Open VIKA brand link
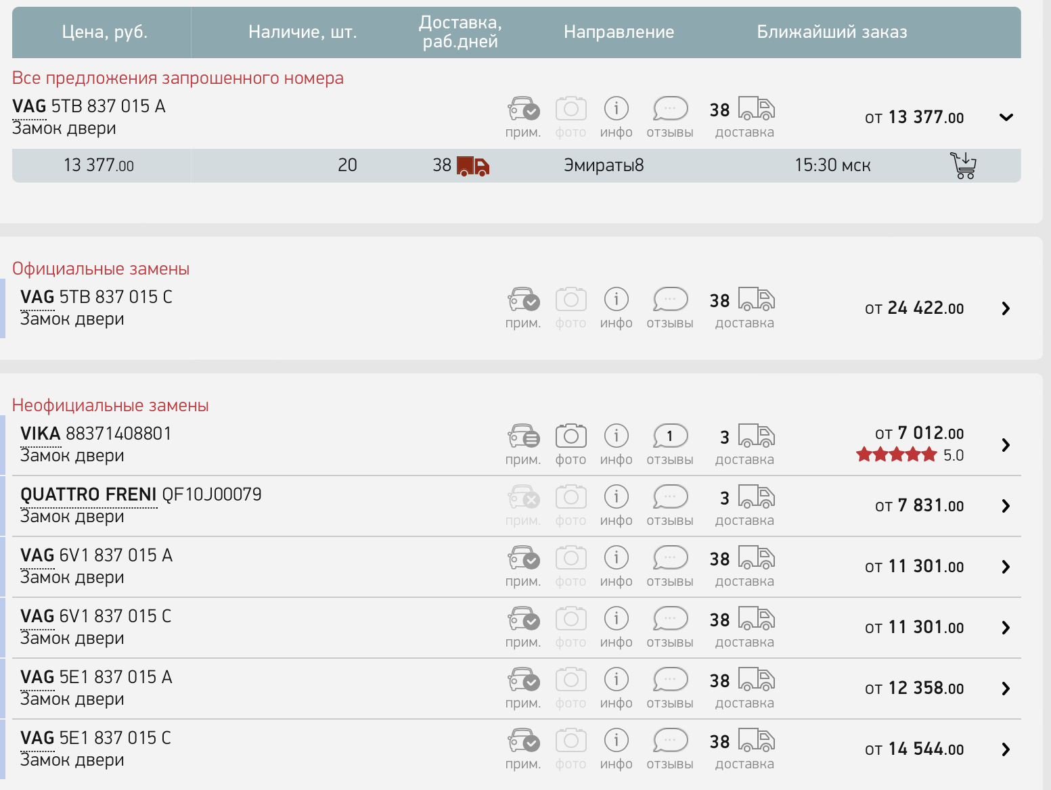The image size is (1051, 790). (x=41, y=434)
